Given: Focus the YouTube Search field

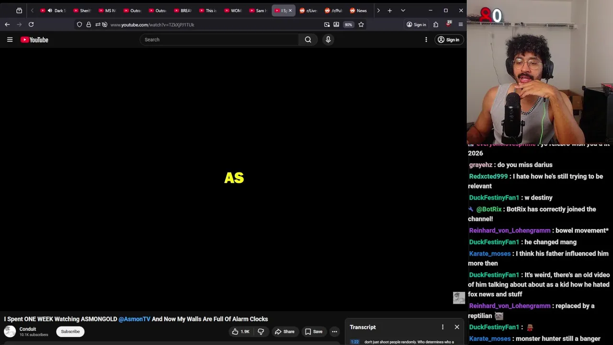Looking at the screenshot, I should pos(219,40).
